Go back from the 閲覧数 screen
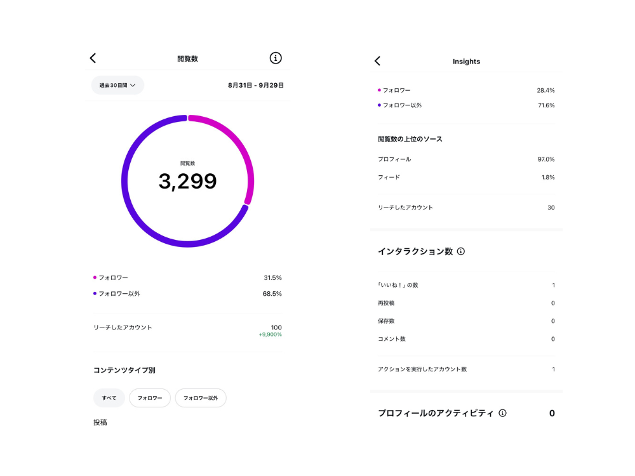The width and height of the screenshot is (635, 476). coord(93,58)
